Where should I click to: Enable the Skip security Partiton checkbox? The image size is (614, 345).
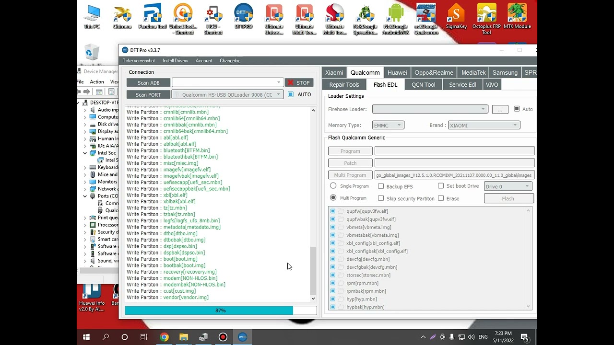(381, 198)
